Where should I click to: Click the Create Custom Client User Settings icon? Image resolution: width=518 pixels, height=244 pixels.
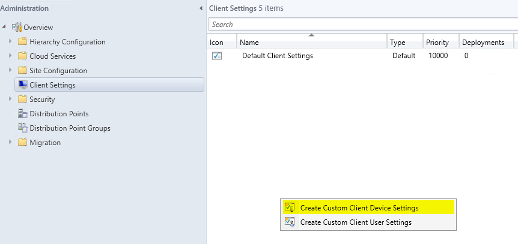point(290,222)
